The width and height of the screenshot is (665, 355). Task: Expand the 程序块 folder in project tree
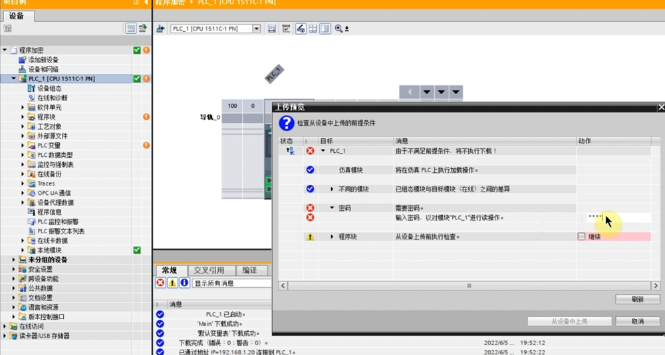(23, 117)
